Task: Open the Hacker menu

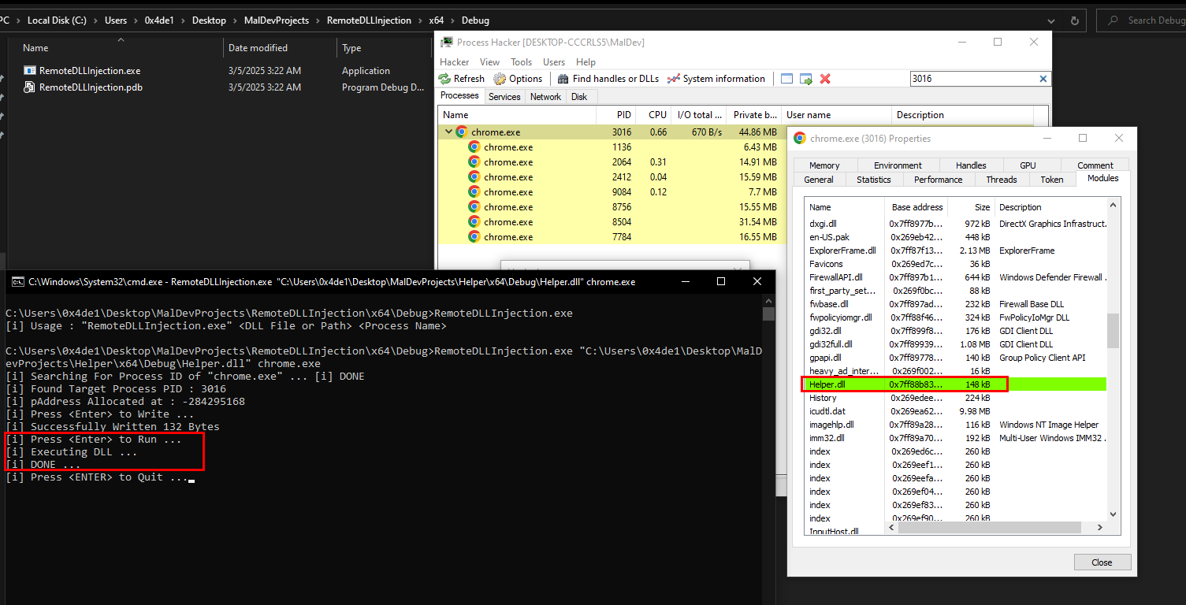Action: pos(455,61)
